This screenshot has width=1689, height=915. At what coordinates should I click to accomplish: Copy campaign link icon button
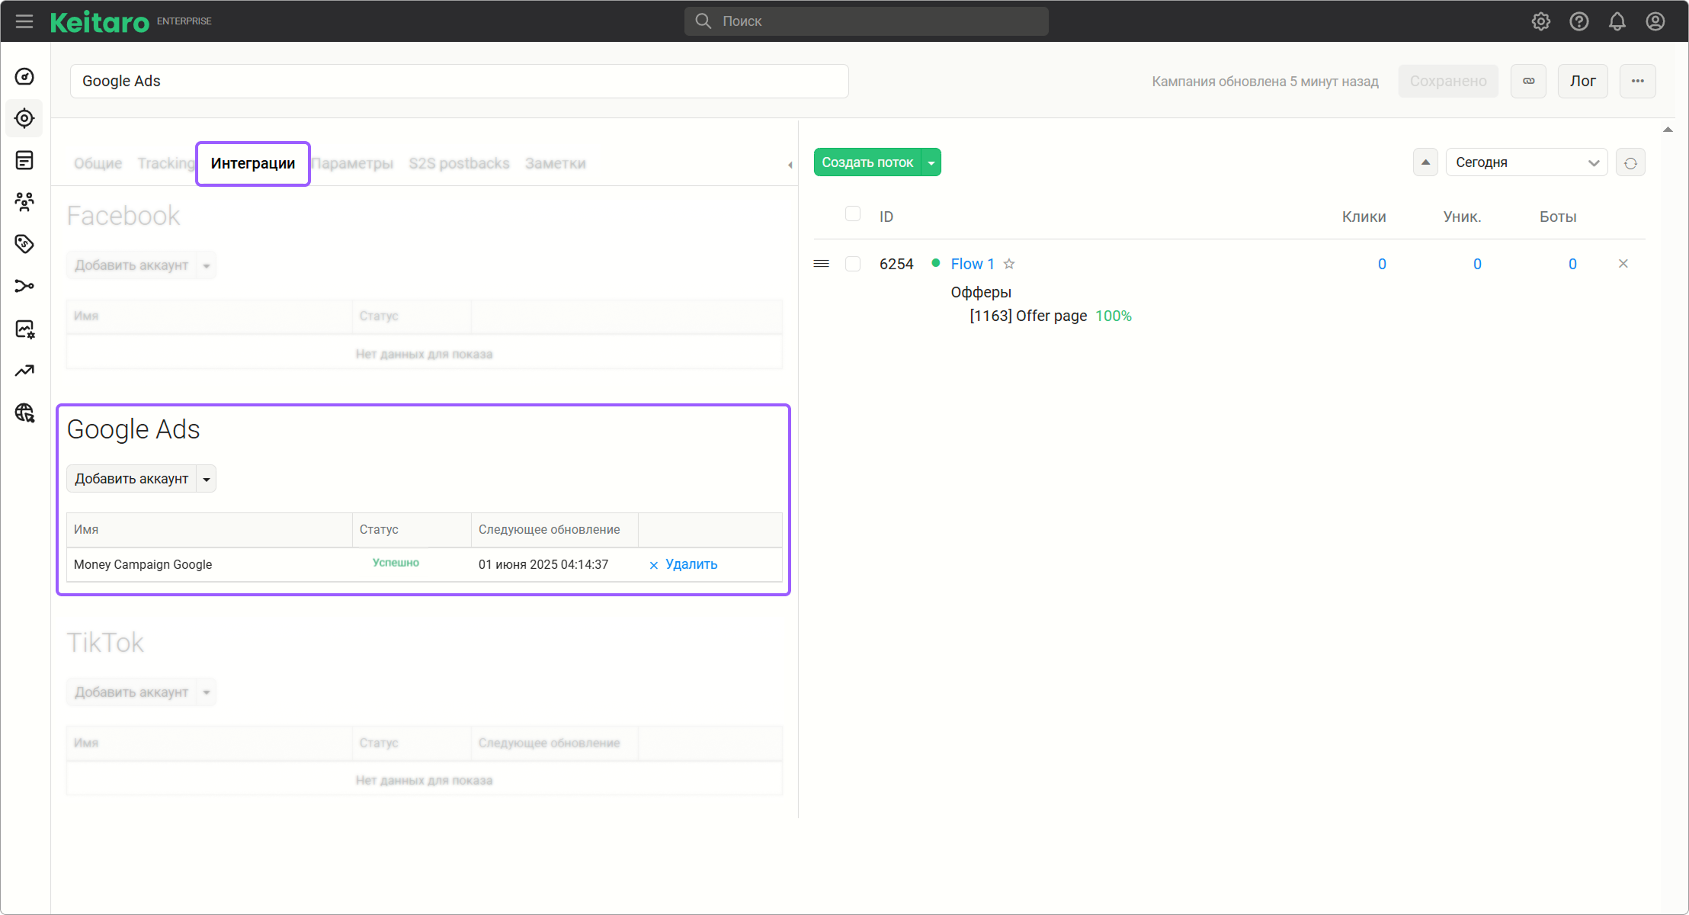[x=1529, y=81]
